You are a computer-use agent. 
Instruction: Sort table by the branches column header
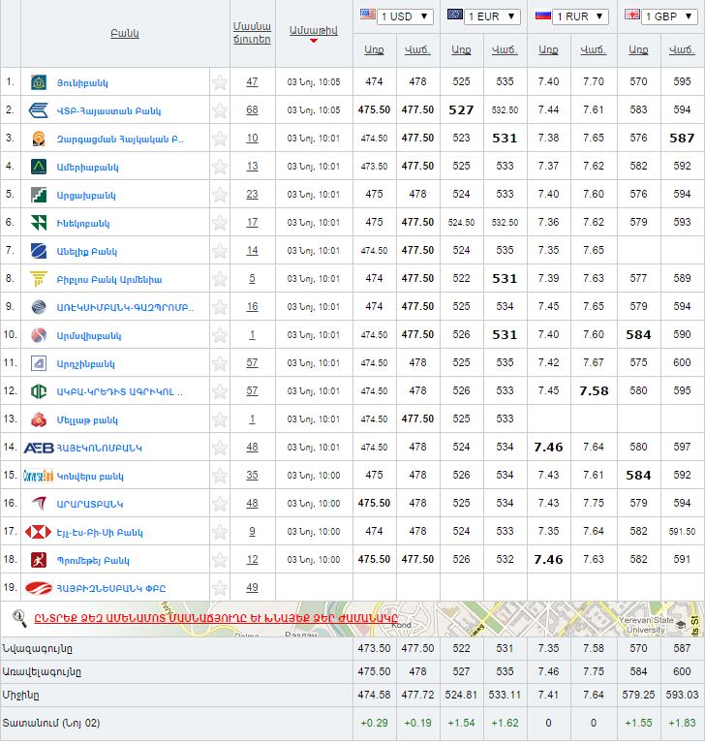click(252, 33)
